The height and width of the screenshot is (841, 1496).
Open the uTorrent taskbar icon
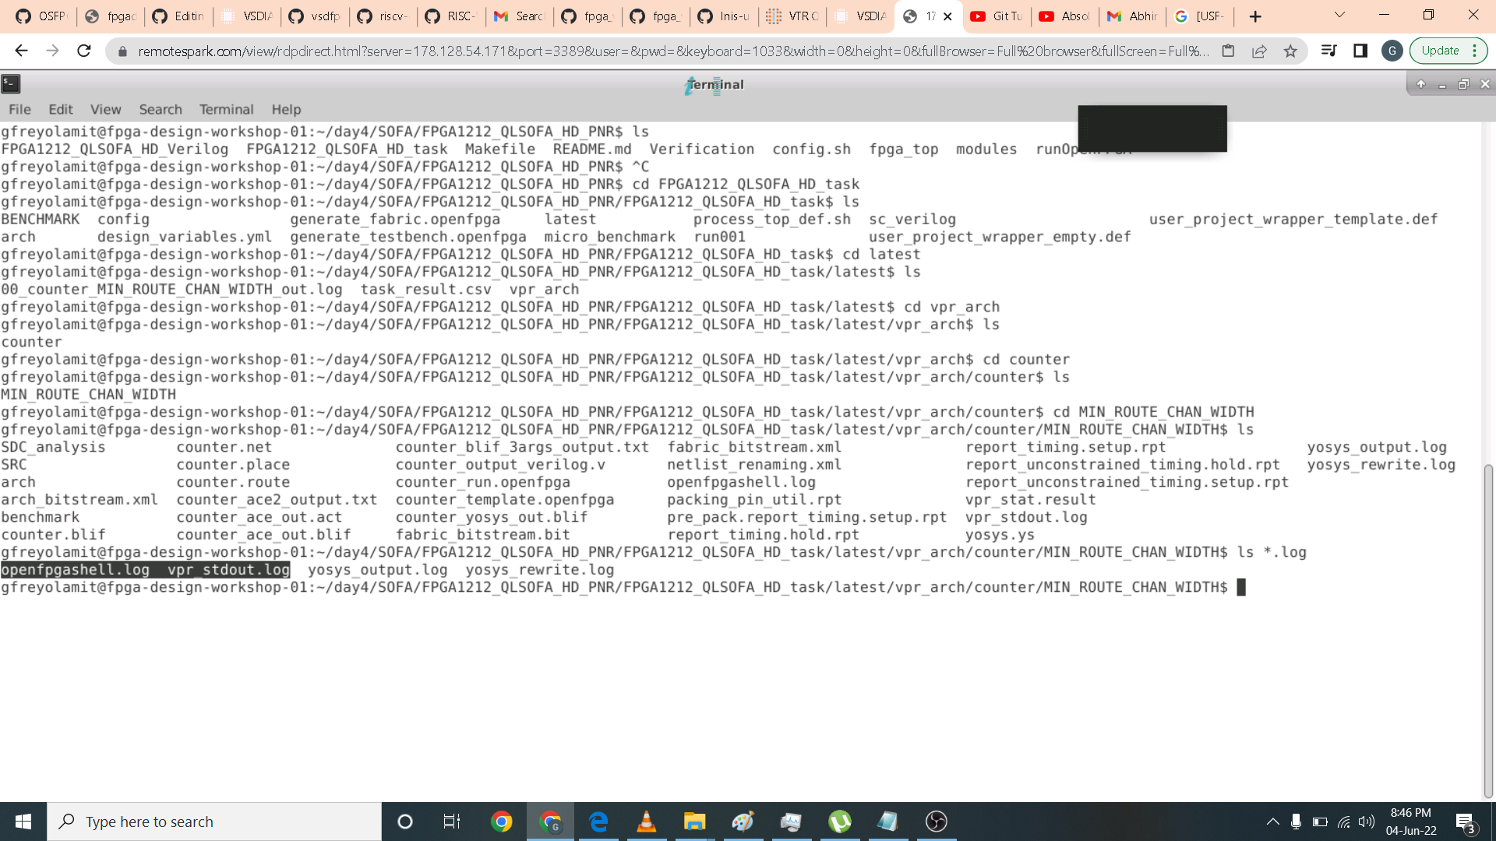[x=839, y=822]
